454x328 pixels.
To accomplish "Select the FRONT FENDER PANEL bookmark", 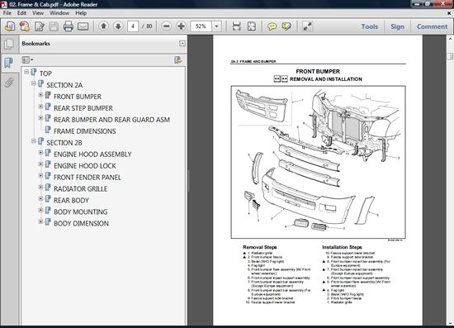I will point(87,178).
